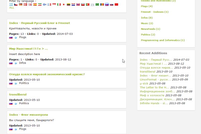This screenshot has height=134, width=201.
Task: Filter by the Slovak flag
Action: coord(112,4)
